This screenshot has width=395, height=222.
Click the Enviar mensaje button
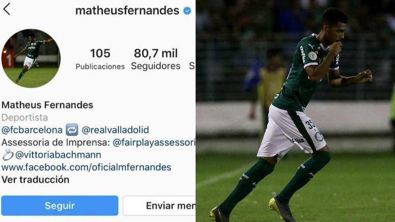click(159, 206)
